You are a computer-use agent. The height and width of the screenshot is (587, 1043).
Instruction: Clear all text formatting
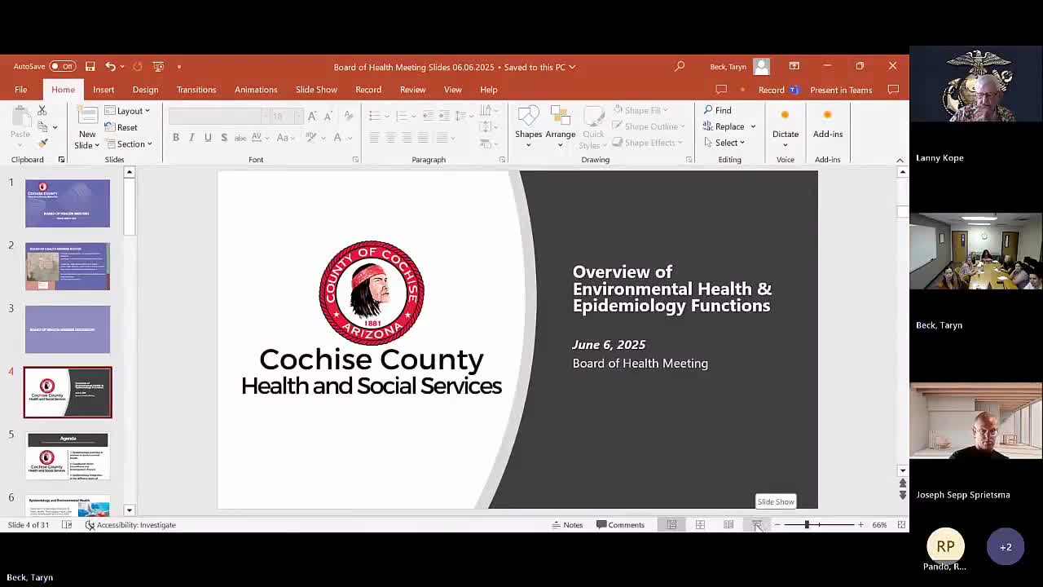(349, 117)
